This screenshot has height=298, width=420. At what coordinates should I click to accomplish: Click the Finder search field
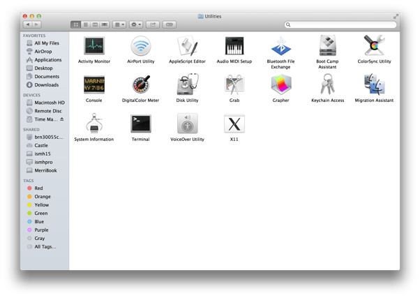(340, 24)
